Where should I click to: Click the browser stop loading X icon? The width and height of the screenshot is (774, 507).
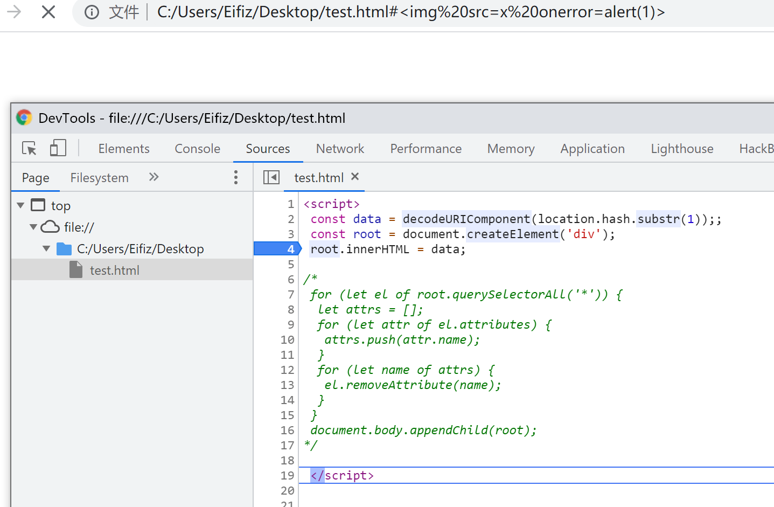tap(48, 12)
